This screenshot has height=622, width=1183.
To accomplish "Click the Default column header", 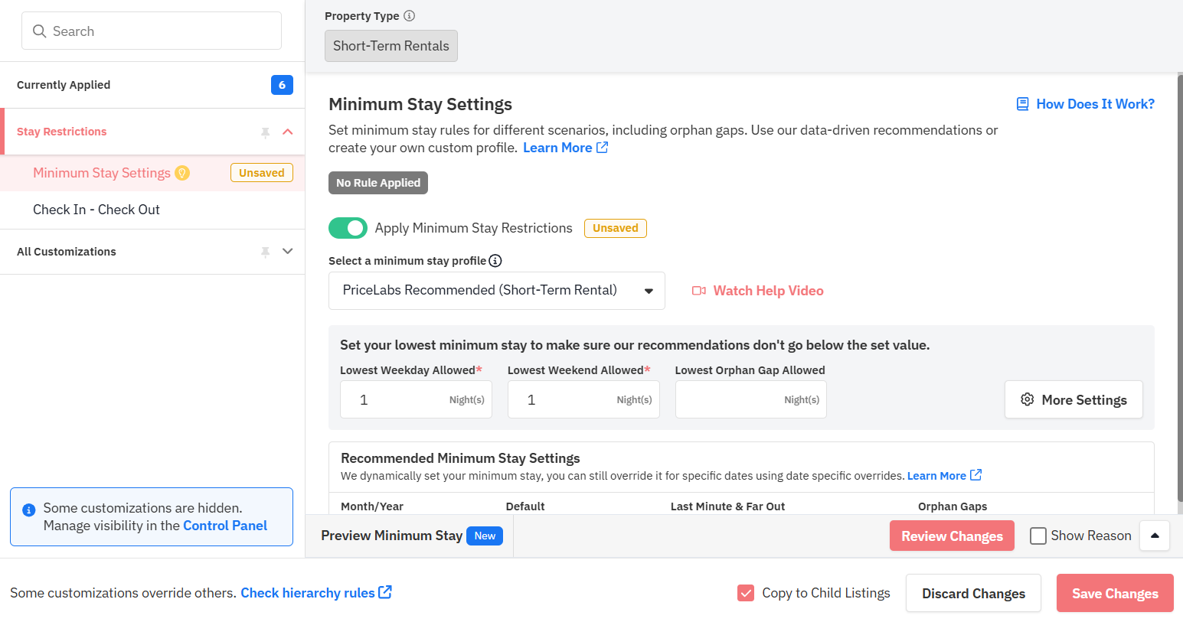I will pos(525,506).
